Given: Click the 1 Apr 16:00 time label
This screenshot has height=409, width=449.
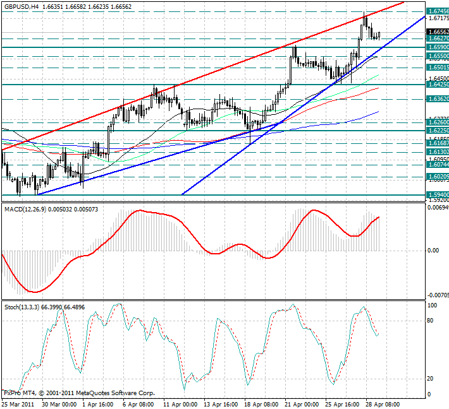Looking at the screenshot, I should pos(98,405).
